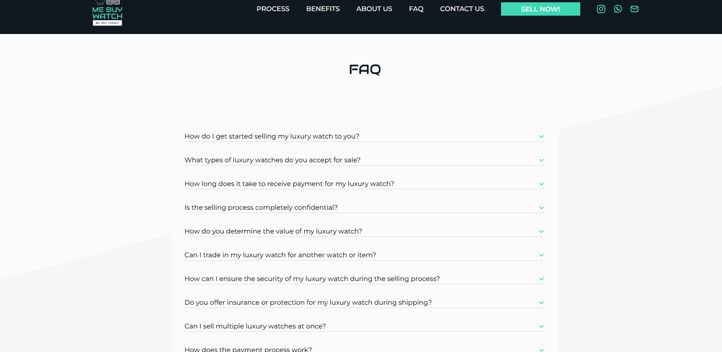Viewport: 722px width, 352px height.
Task: Click question 'How do I get started selling my luxury watch to you?'
Action: (272, 136)
